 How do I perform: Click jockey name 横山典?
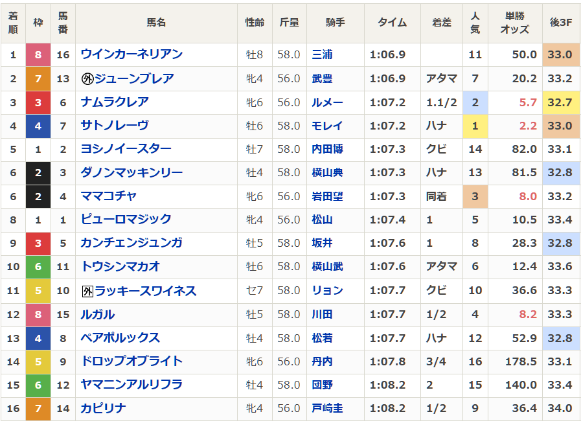[x=327, y=173]
